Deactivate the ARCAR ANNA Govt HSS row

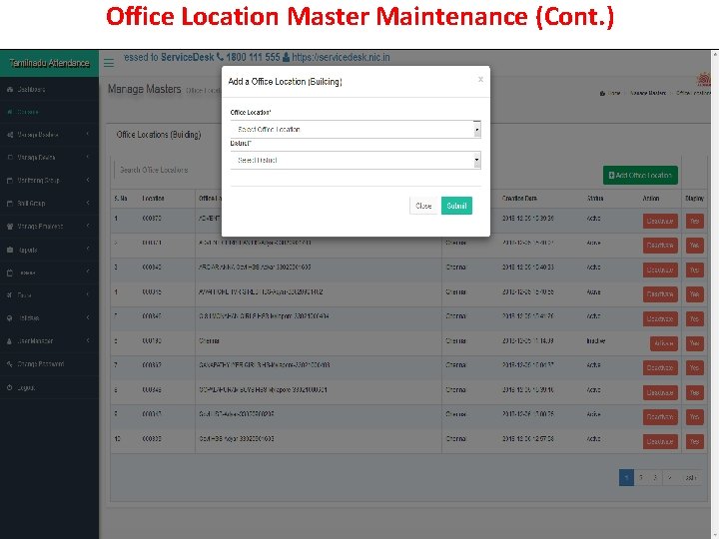coord(660,269)
